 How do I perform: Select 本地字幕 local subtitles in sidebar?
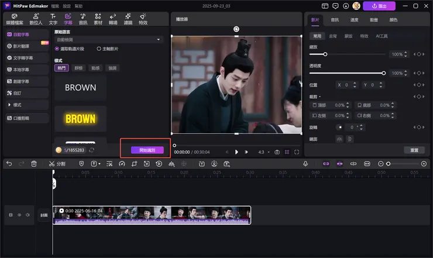click(27, 70)
